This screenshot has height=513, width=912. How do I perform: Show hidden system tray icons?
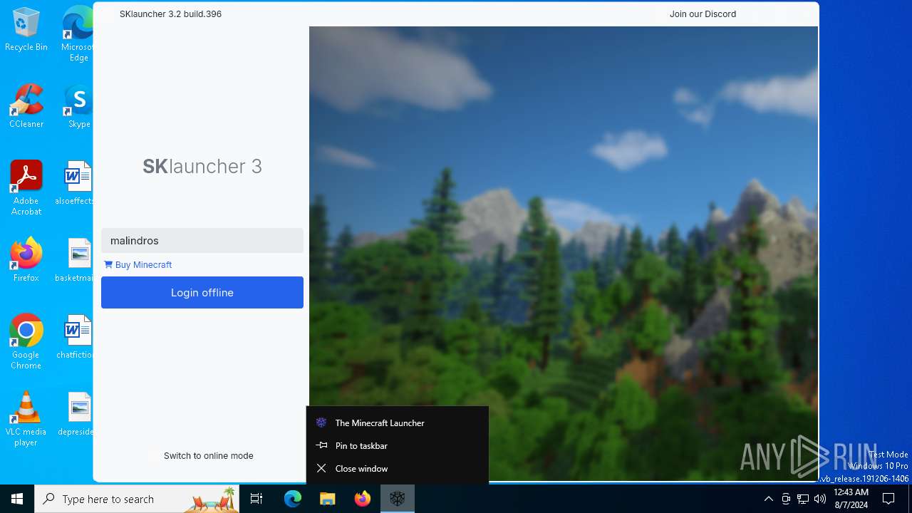coord(768,499)
